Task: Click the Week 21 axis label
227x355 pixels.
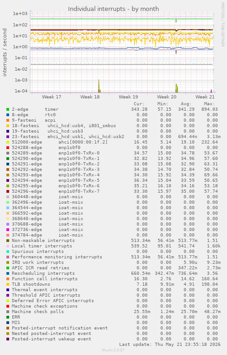Action: point(205,97)
